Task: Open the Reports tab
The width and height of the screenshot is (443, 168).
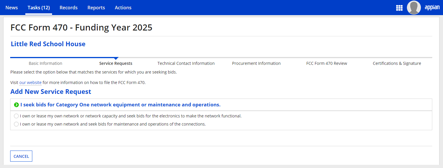Action: click(96, 8)
